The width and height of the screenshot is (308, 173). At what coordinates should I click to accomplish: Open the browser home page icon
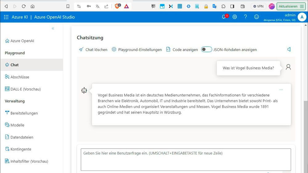pos(33,6)
